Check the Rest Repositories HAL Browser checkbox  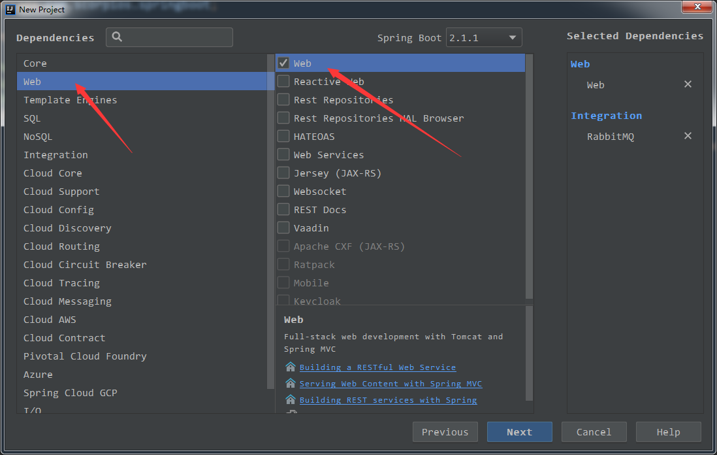click(283, 118)
